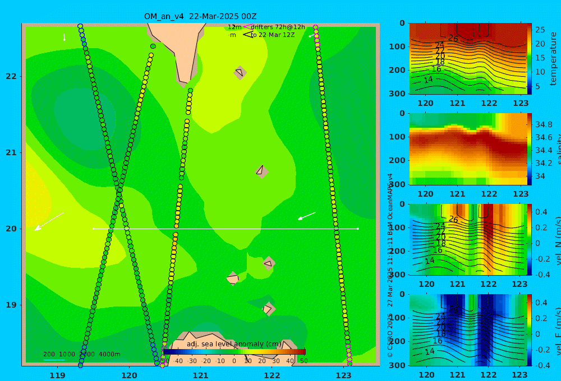Screen dimensions: 561x381
Task: Click the '12m' legend label
Action: pyautogui.click(x=234, y=27)
